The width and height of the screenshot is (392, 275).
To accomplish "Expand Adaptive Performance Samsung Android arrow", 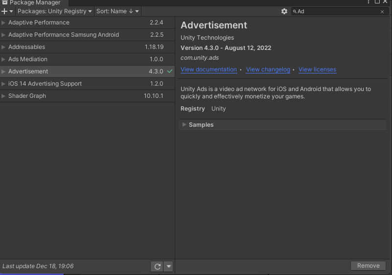I will (3, 35).
